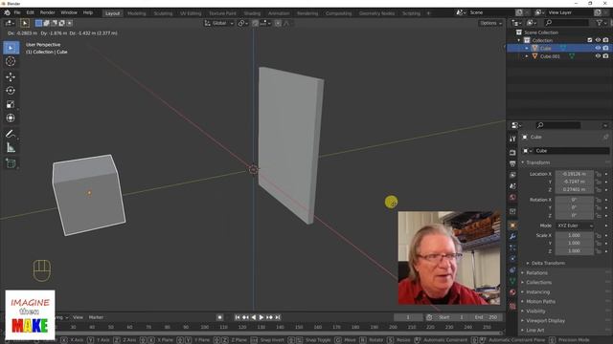Select the Rotate tool
613x344 pixels.
tap(11, 91)
